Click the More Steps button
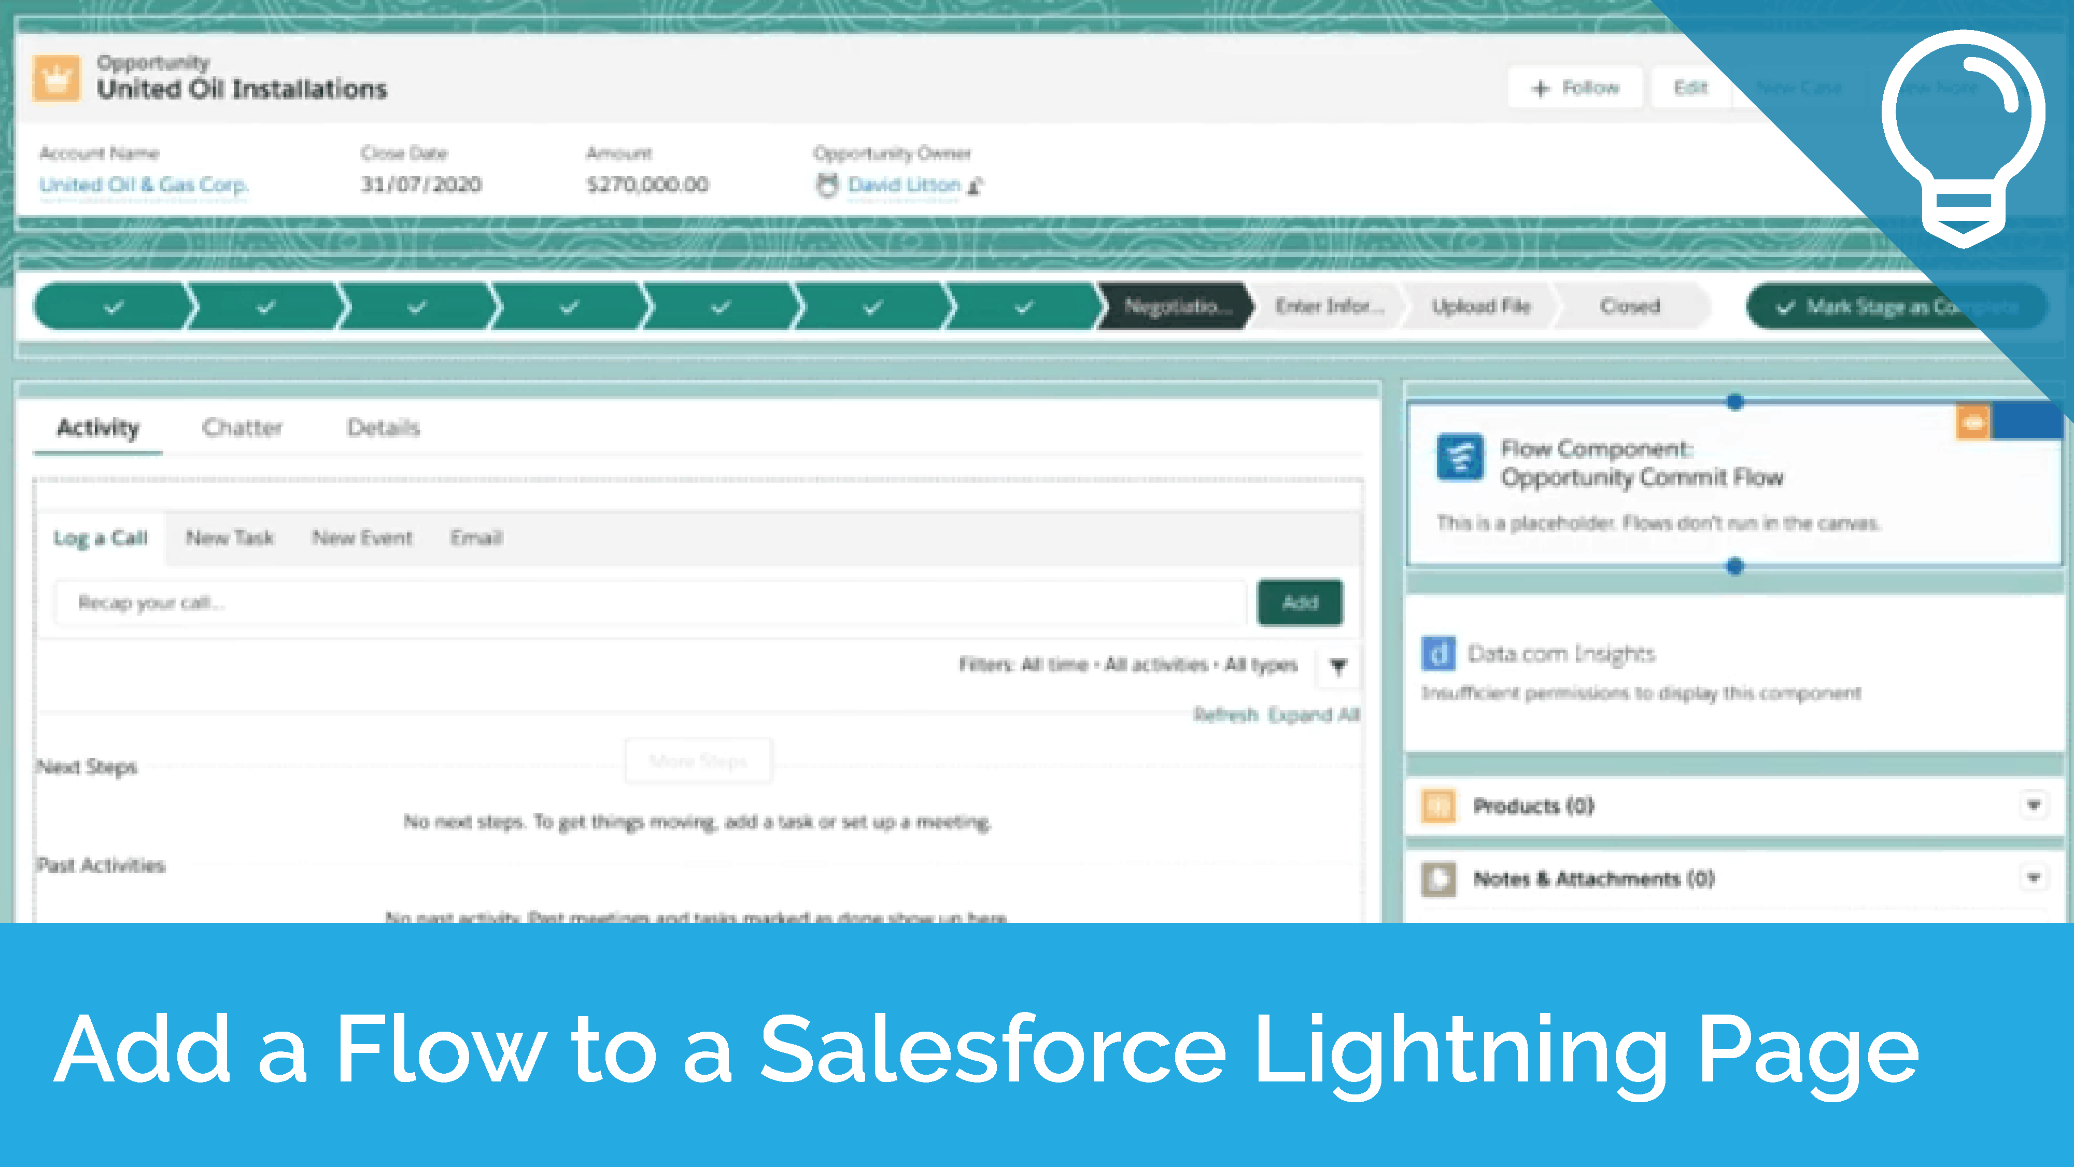Viewport: 2074px width, 1167px height. click(698, 760)
